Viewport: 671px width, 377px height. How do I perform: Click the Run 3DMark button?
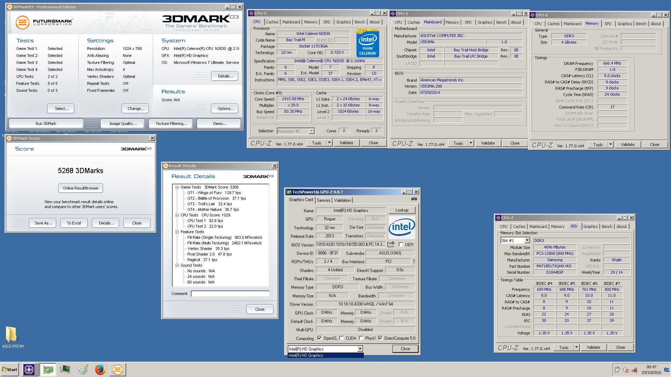(46, 124)
